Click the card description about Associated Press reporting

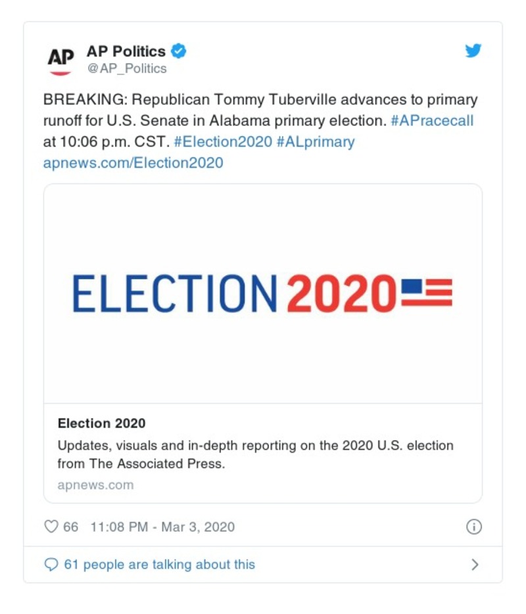pos(255,454)
